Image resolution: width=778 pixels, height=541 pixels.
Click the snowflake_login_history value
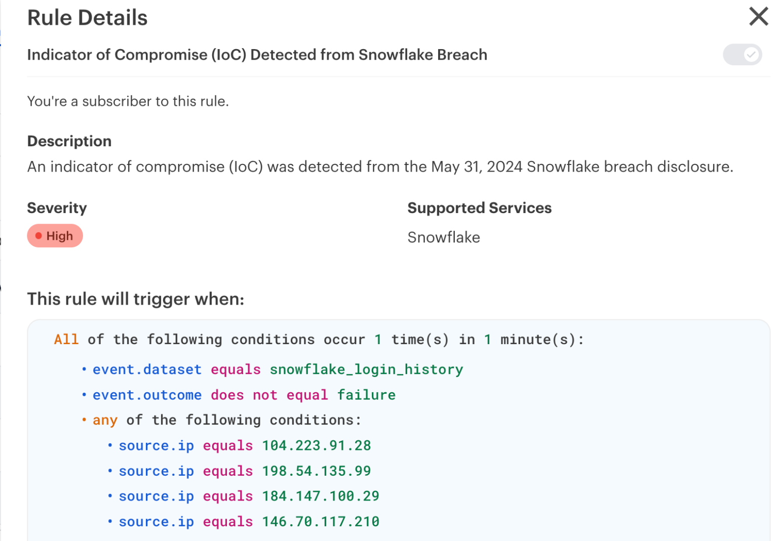(366, 369)
